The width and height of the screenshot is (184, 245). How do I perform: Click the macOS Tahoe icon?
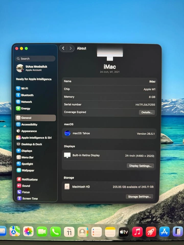tap(67, 133)
